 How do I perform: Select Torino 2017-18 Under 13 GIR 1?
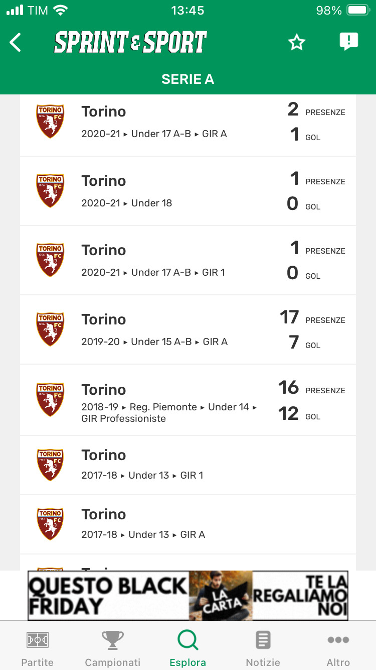[x=188, y=465]
